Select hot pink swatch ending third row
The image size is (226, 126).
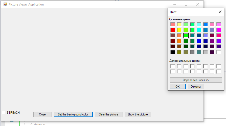coord(219,35)
